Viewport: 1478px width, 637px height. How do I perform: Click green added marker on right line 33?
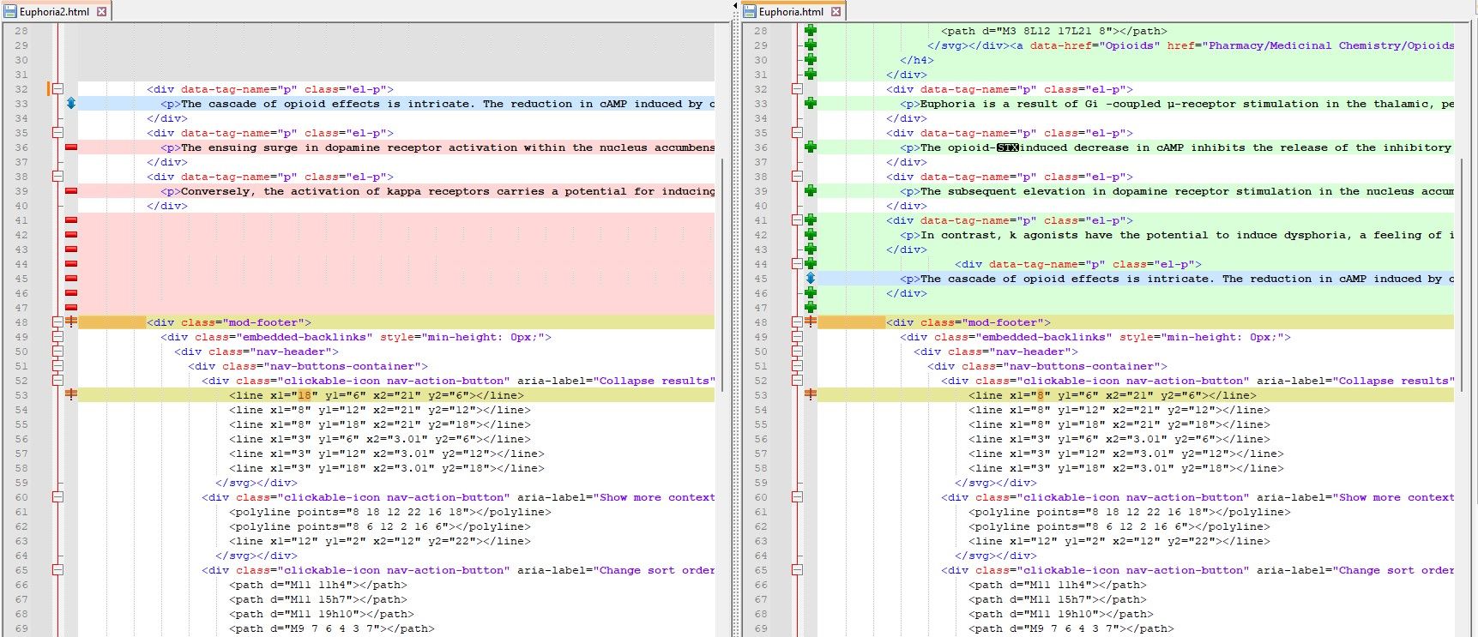811,104
